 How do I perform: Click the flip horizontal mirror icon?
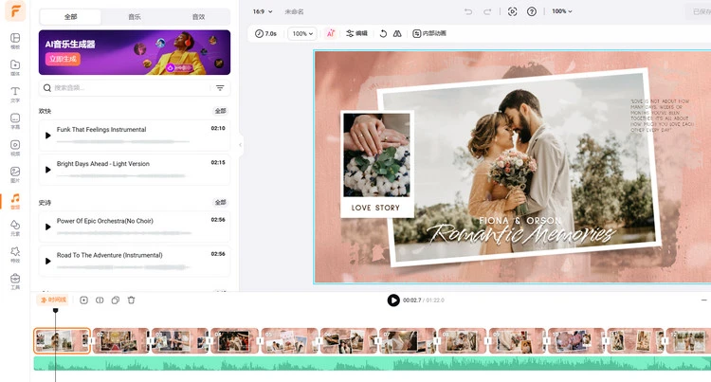[397, 33]
